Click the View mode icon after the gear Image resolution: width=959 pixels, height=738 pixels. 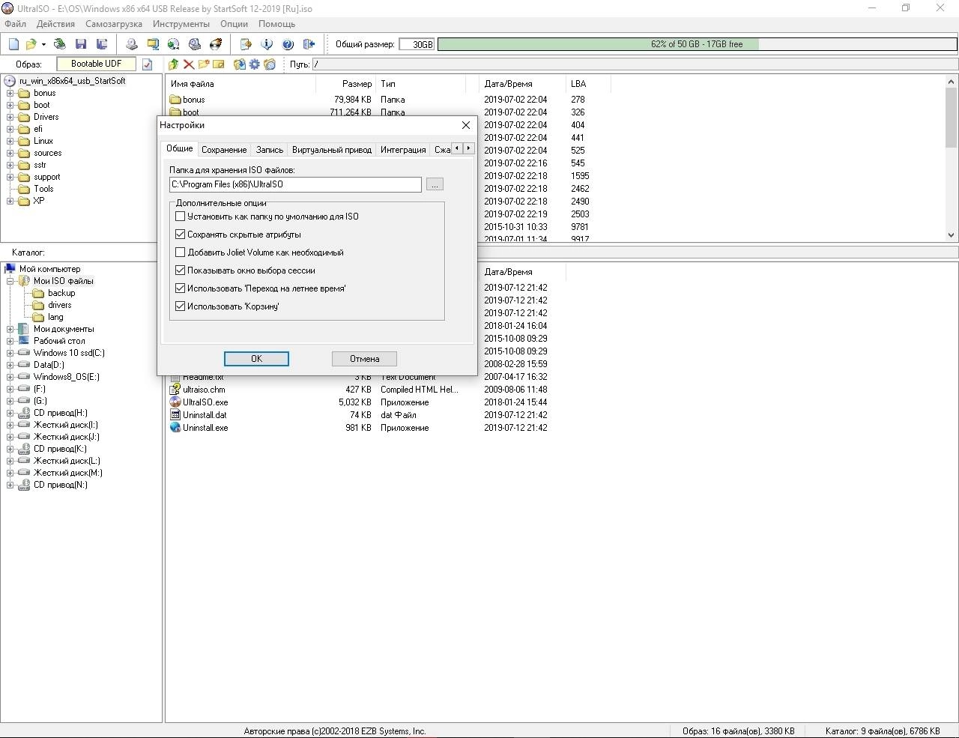coord(270,64)
